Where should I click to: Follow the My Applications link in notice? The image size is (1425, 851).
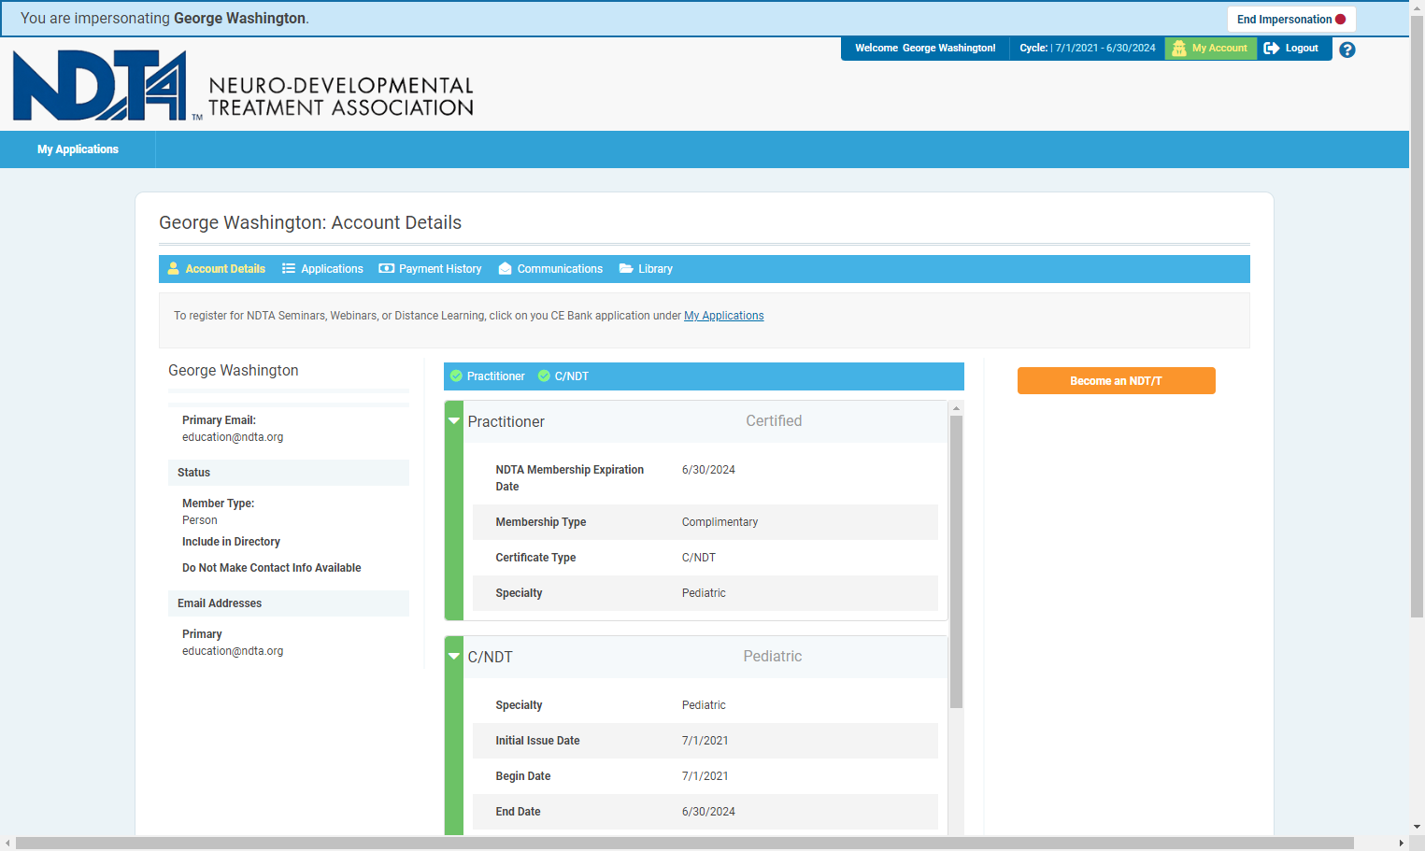pos(724,316)
